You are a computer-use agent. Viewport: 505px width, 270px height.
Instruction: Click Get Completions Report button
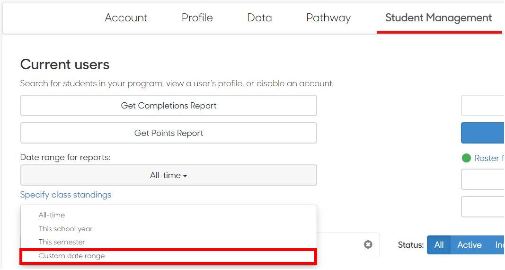[x=168, y=105]
